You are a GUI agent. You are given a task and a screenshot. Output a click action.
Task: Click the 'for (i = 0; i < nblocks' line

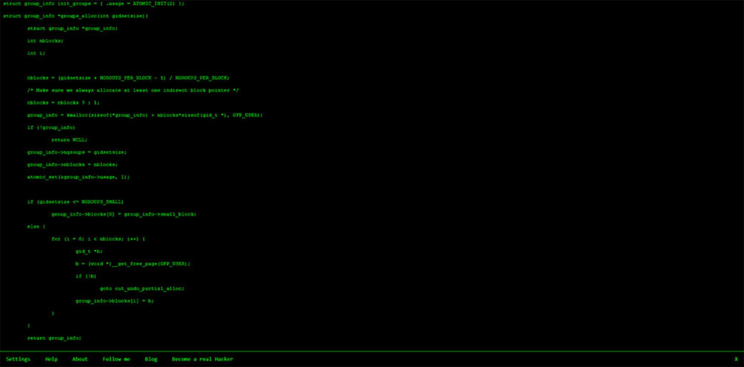[98, 239]
